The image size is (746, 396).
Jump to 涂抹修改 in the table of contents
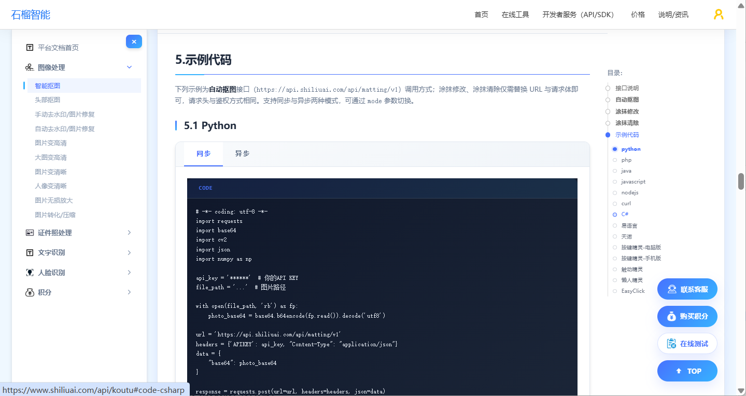click(x=627, y=111)
